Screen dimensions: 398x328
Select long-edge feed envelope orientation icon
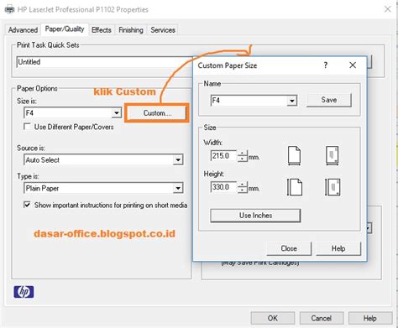tap(333, 187)
